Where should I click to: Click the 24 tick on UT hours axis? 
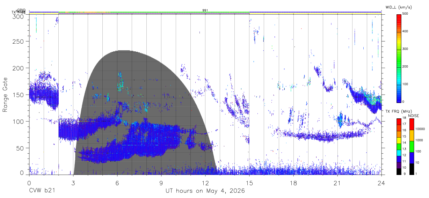coord(381,183)
